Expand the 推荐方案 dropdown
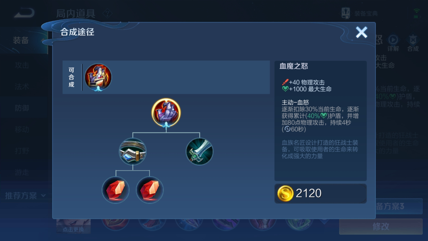This screenshot has height=241, width=428. pyautogui.click(x=25, y=195)
